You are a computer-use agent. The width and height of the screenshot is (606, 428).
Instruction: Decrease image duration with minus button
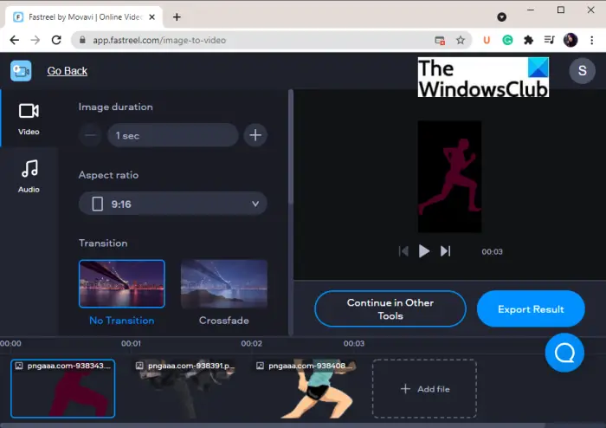[x=91, y=135]
